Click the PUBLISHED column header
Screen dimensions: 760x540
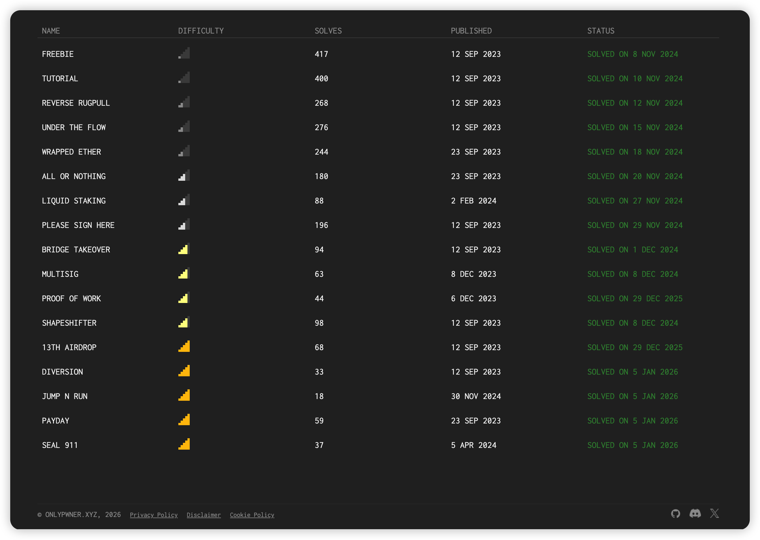coord(471,31)
